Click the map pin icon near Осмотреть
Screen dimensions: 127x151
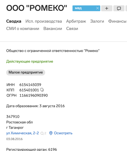click(51, 133)
